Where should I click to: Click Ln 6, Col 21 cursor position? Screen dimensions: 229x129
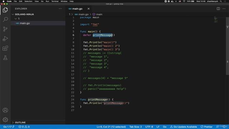coord(111,127)
